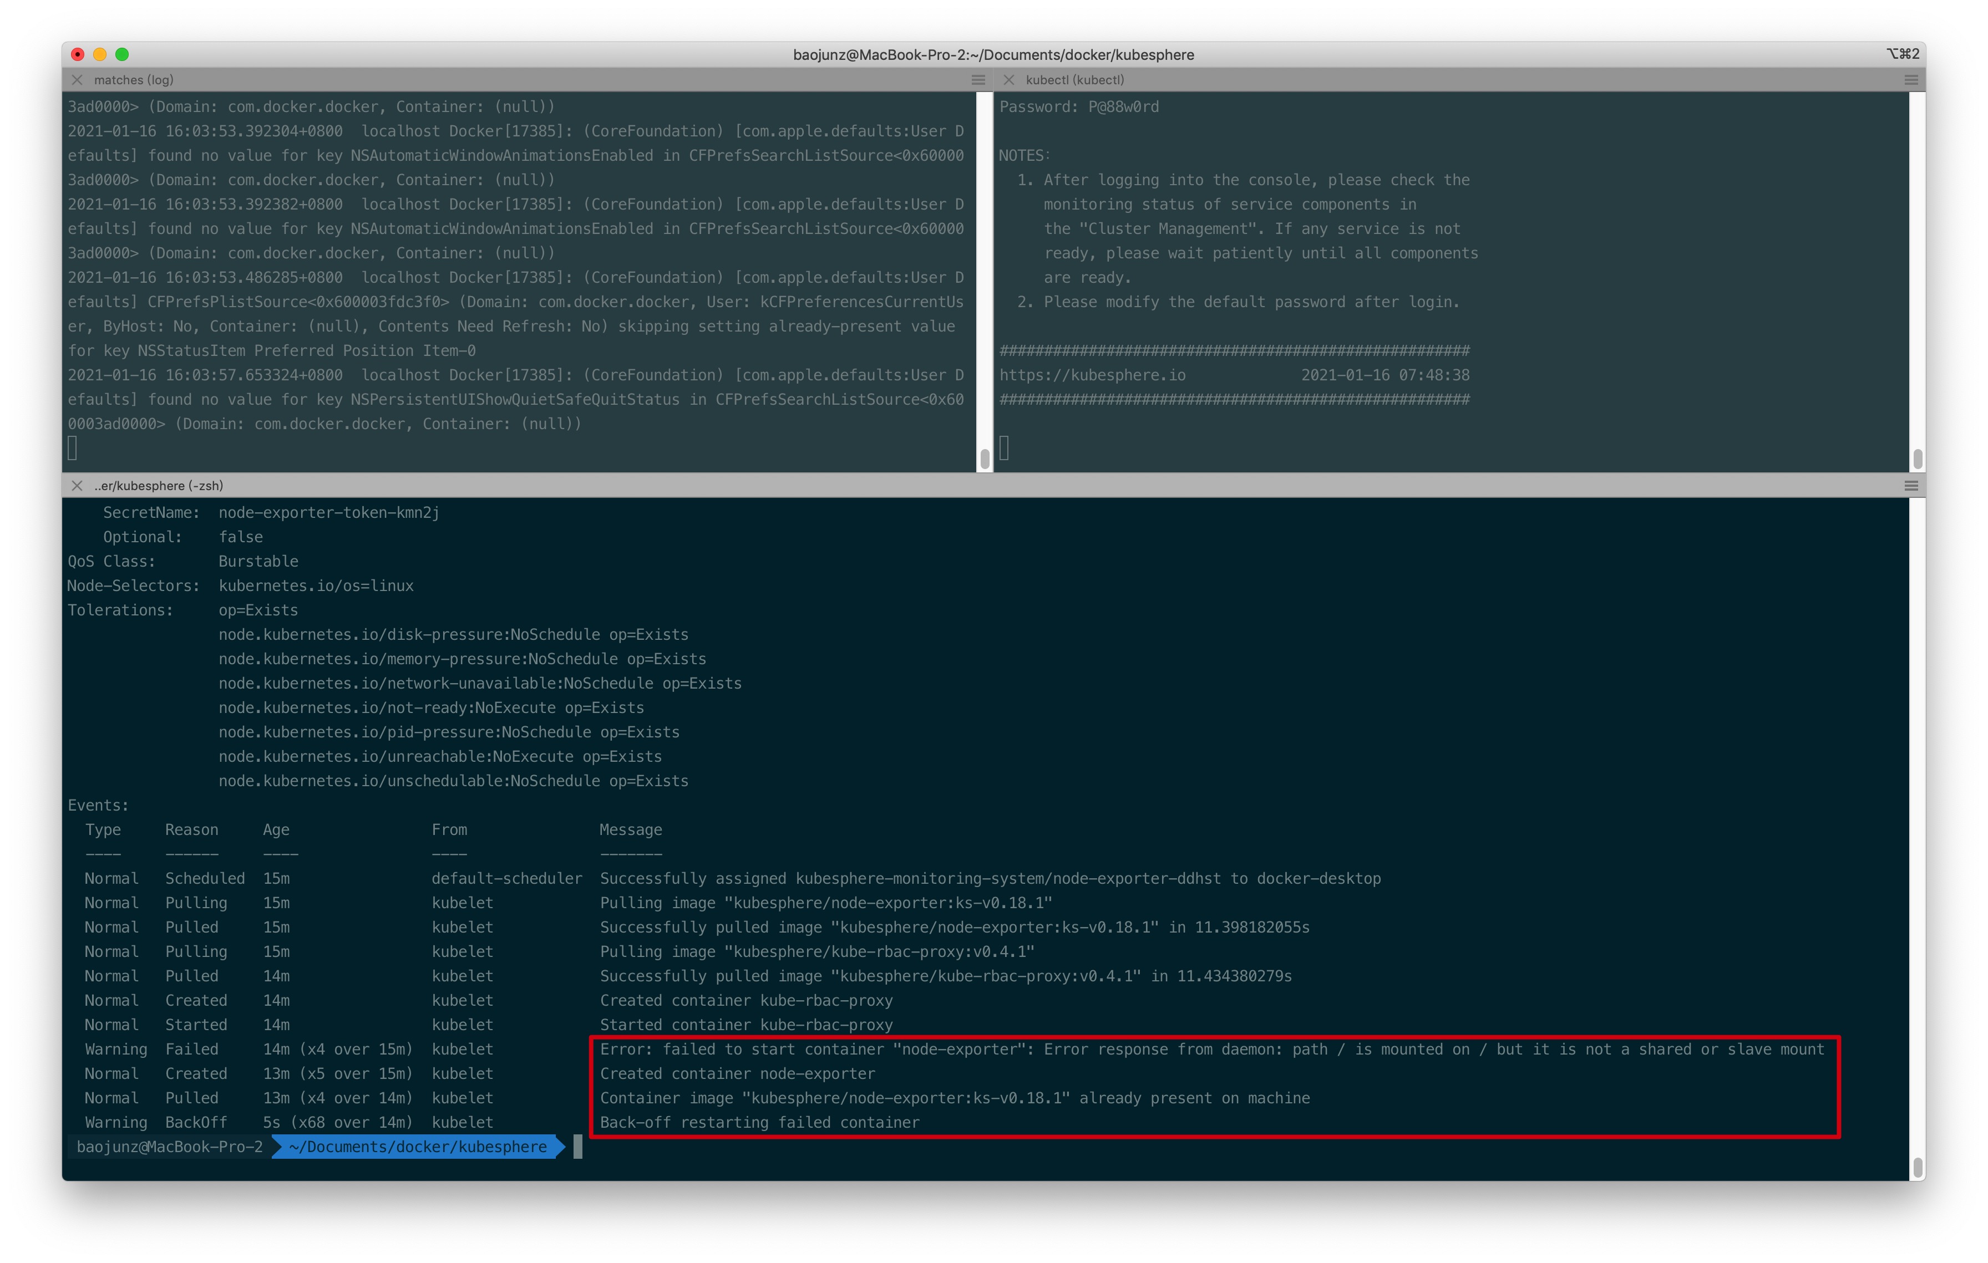Toggle fullscreen with the green traffic light
The image size is (1988, 1263).
[x=123, y=54]
